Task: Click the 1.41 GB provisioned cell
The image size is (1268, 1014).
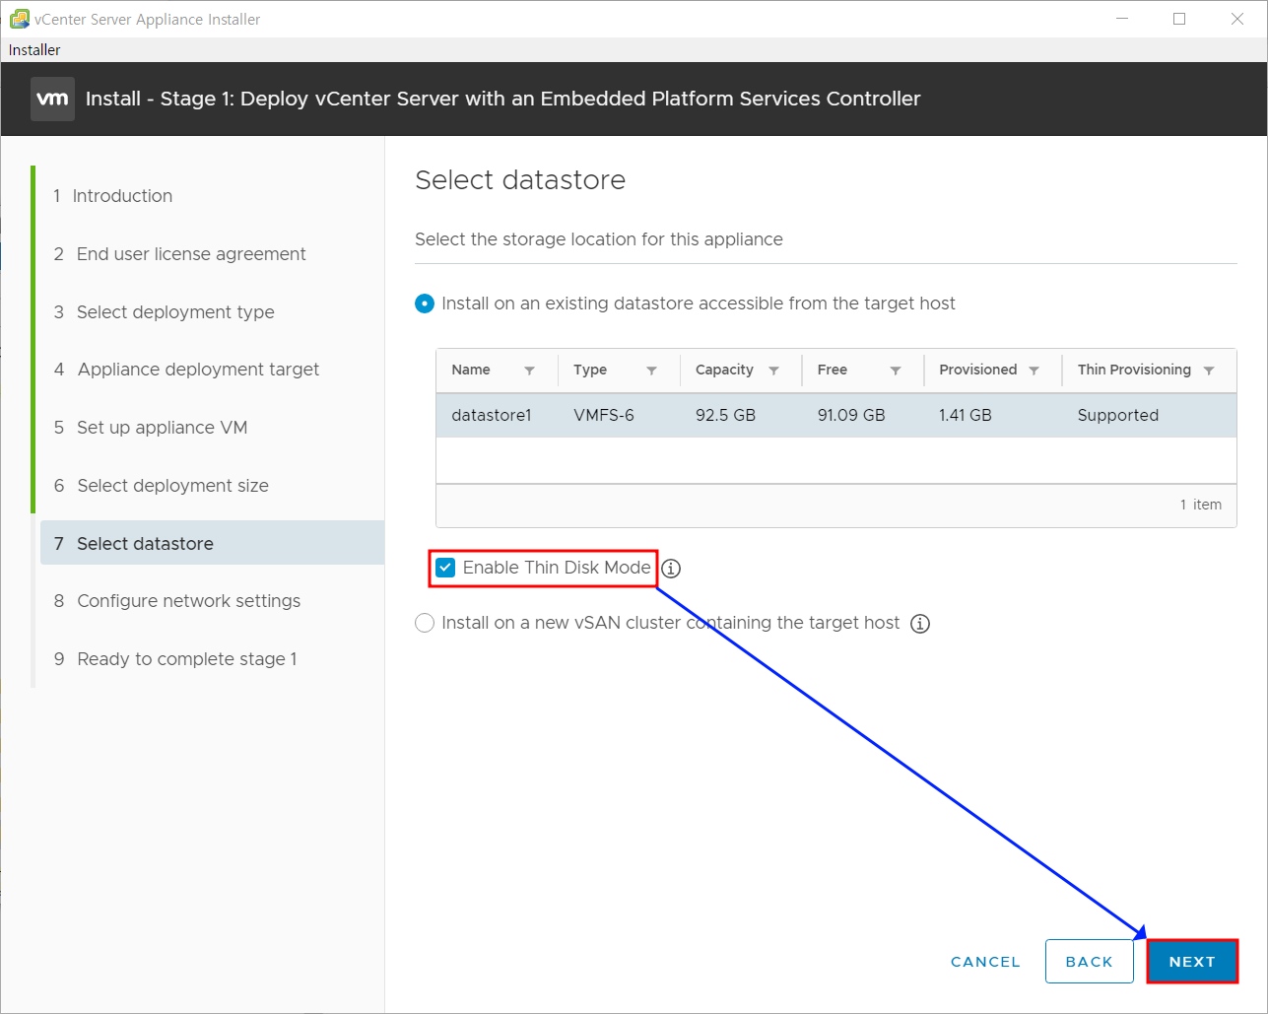Action: tap(966, 416)
